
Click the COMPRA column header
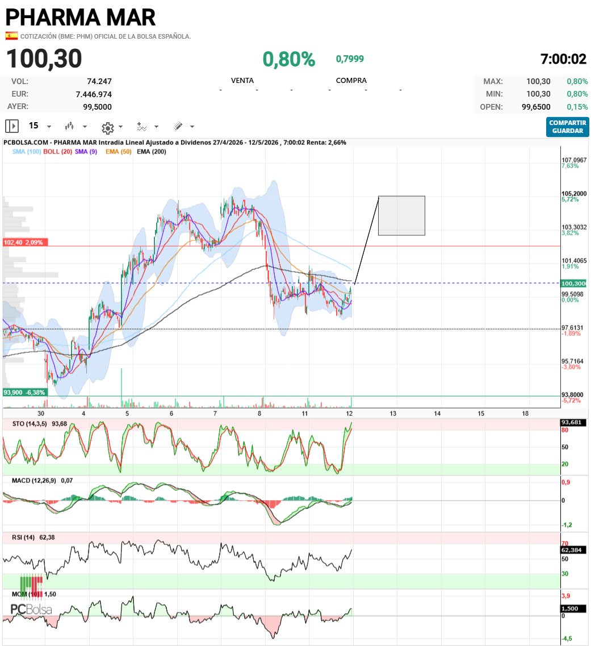(x=351, y=80)
